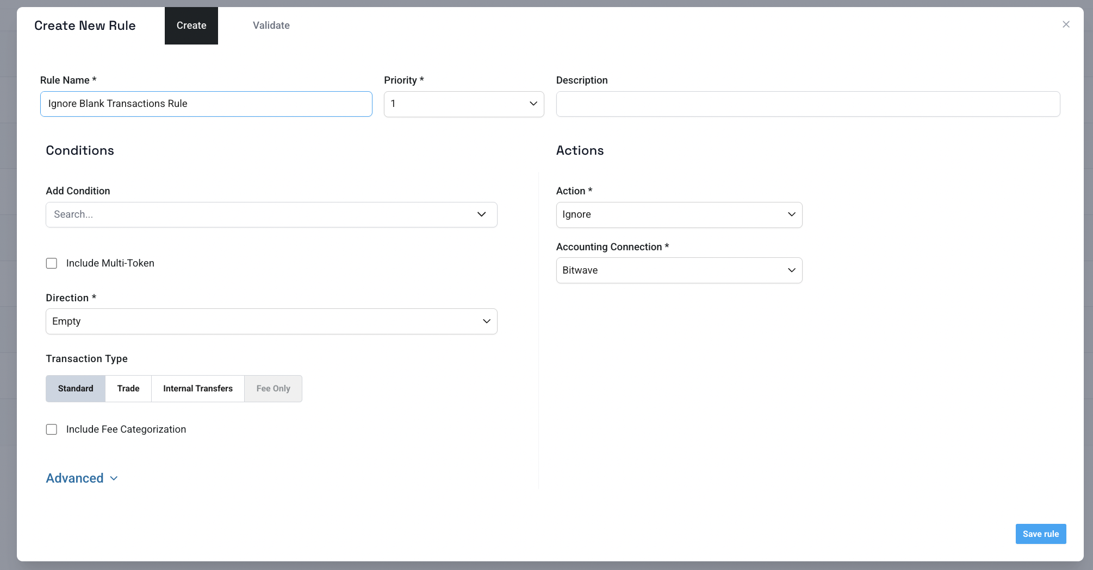Enable the Include Multi-Token checkbox

[52, 263]
